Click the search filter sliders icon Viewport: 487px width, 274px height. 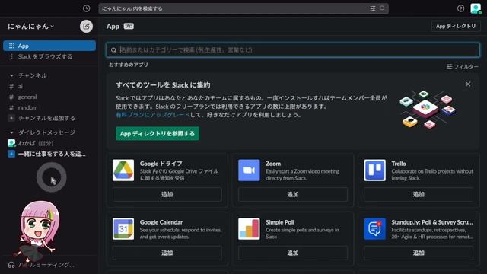(373, 8)
